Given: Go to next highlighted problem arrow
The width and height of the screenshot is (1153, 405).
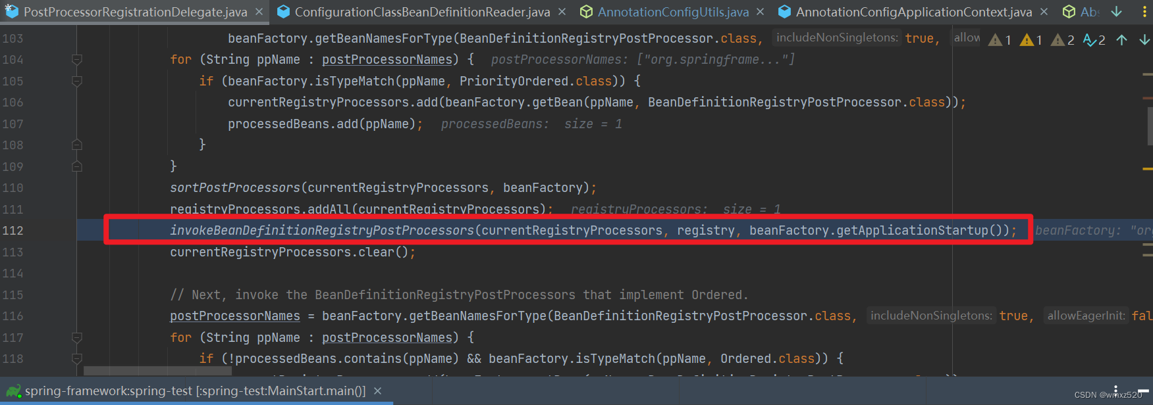Looking at the screenshot, I should (1144, 40).
